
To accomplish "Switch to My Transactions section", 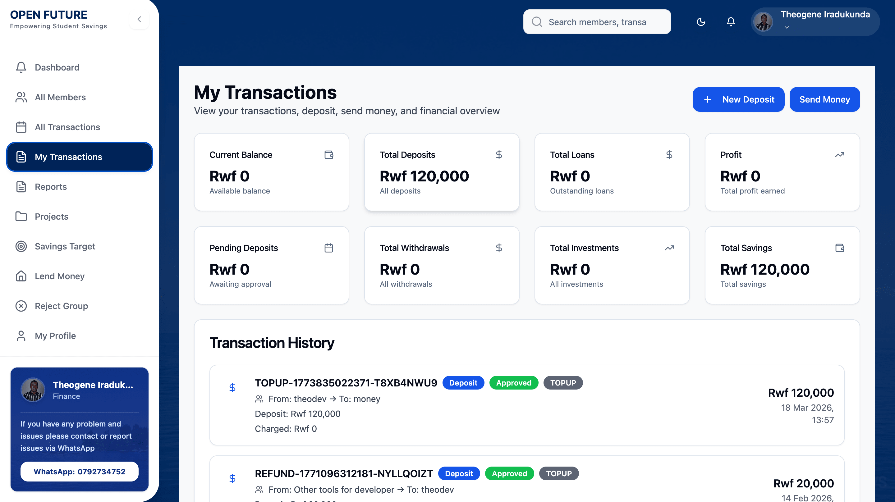I will pyautogui.click(x=68, y=157).
